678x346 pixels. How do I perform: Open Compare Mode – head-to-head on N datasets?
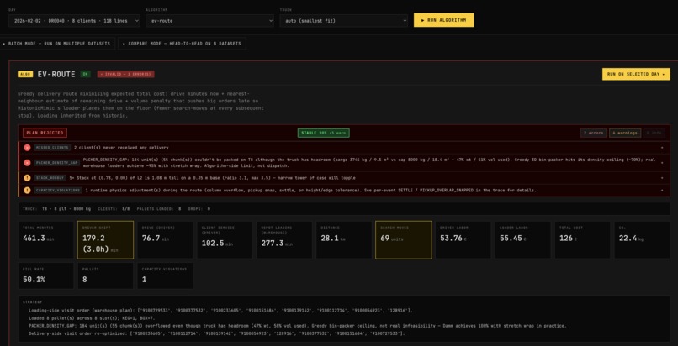click(x=182, y=44)
